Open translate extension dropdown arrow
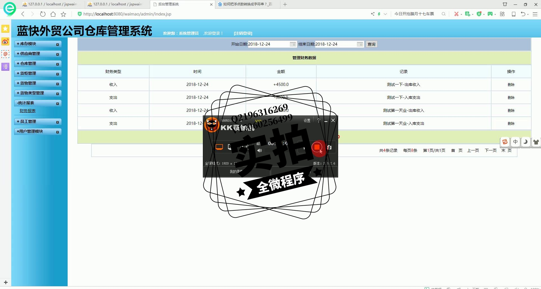This screenshot has width=541, height=289. (x=473, y=14)
